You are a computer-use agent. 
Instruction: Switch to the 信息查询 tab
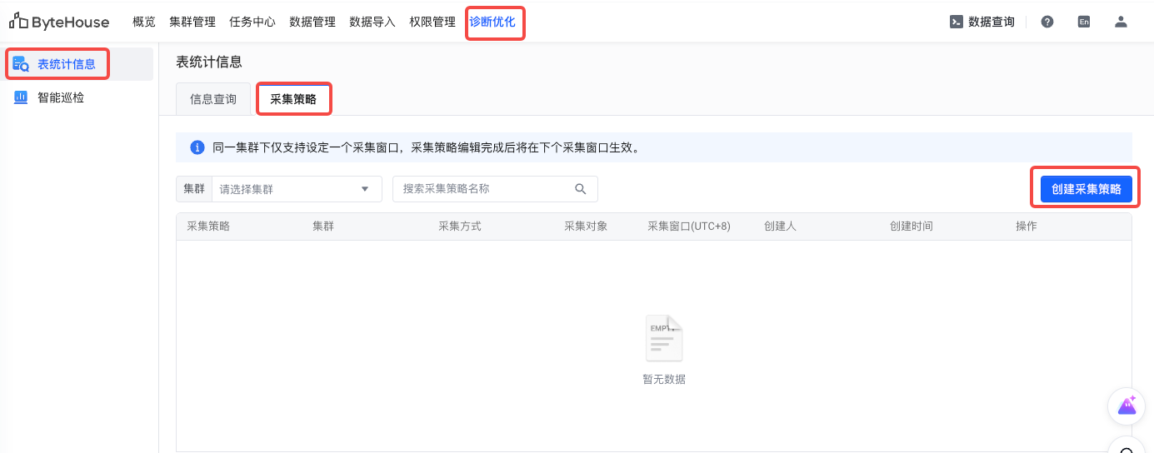tap(213, 99)
